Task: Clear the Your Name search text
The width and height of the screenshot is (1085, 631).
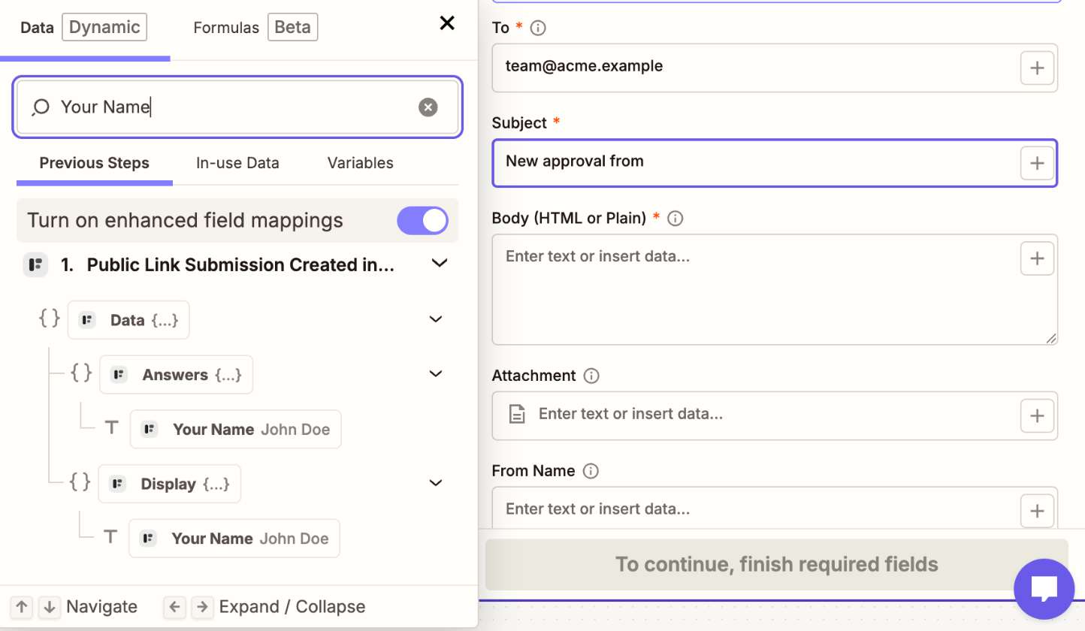Action: tap(428, 107)
